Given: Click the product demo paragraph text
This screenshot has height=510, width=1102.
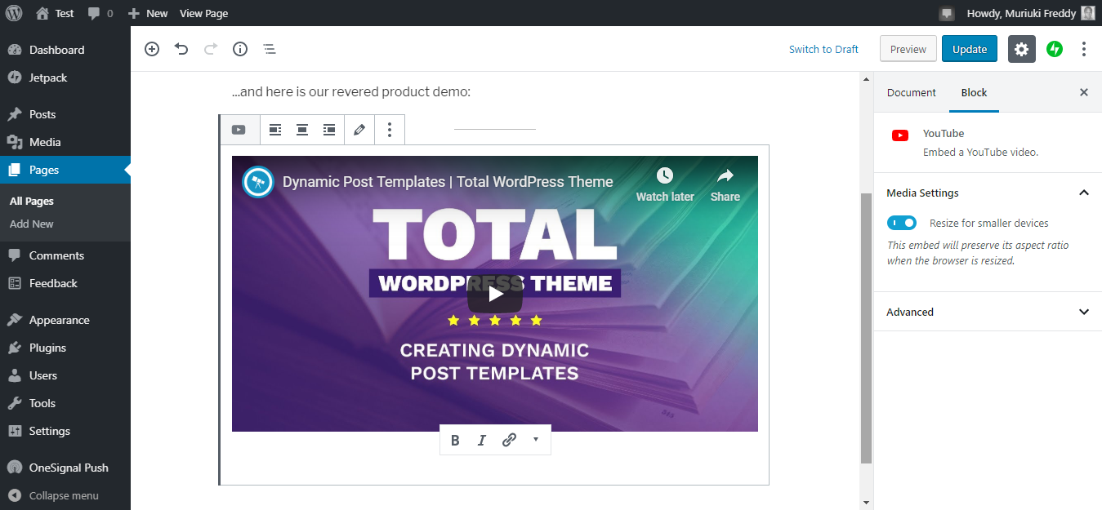Looking at the screenshot, I should pos(351,91).
